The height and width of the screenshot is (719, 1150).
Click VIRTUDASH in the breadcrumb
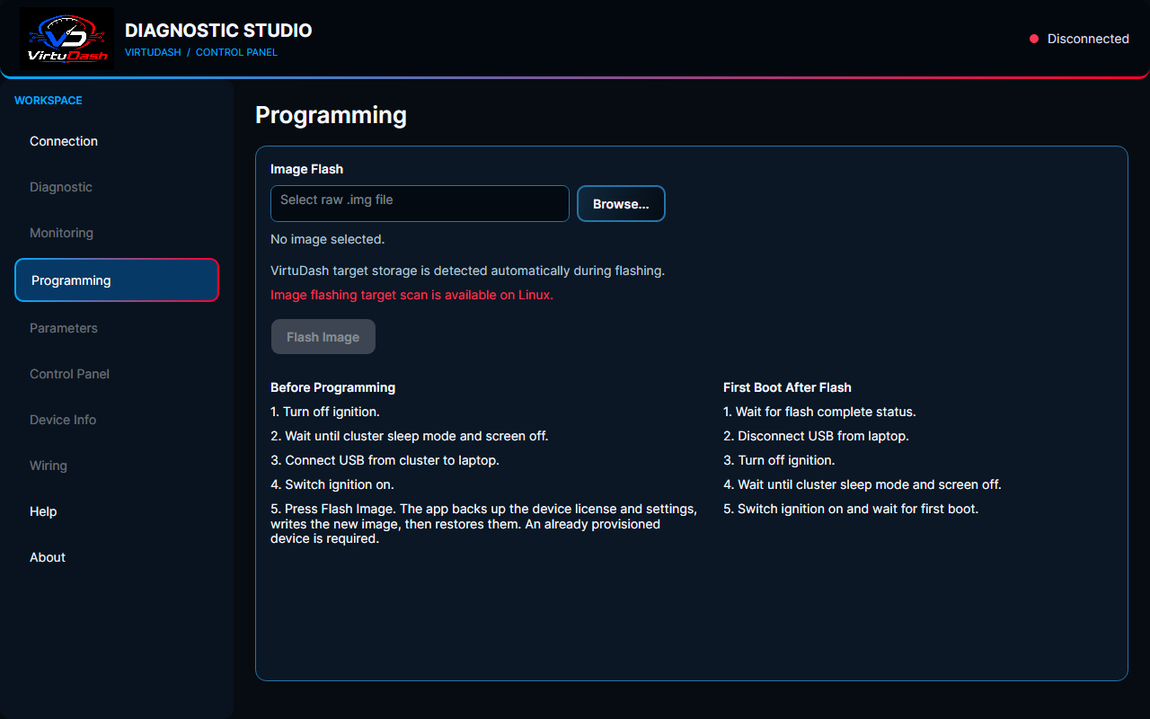click(153, 52)
